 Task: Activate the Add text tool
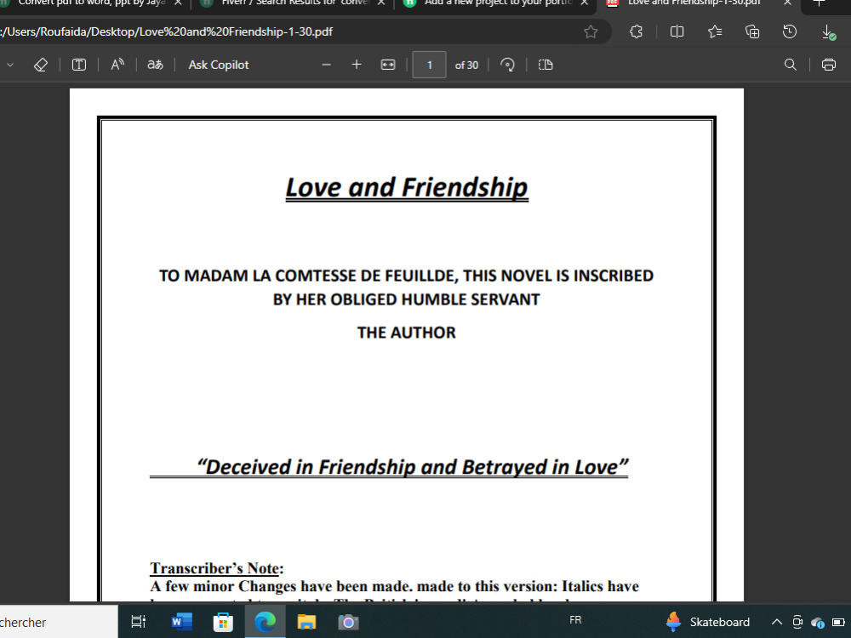tap(79, 66)
